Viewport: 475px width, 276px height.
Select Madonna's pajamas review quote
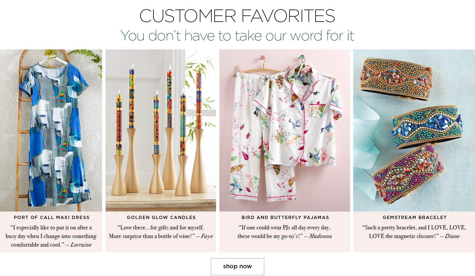point(284,232)
